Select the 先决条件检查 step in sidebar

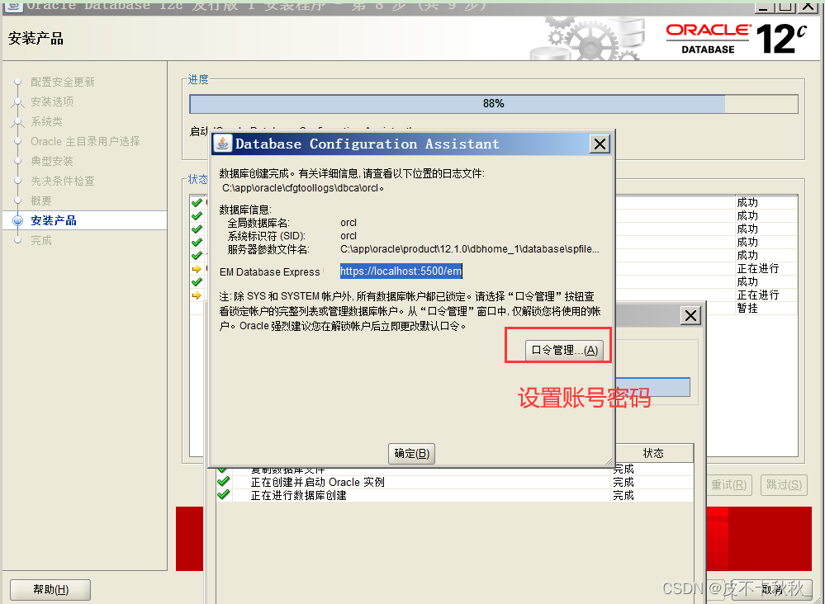click(63, 181)
